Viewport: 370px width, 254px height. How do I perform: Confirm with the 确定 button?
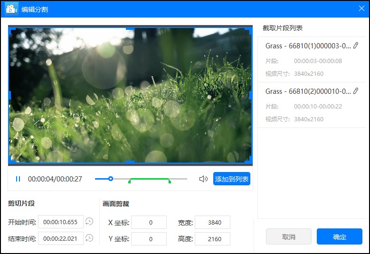pos(339,236)
